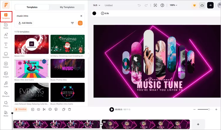Select the YOU'RE WHAT YOU LISTEN TO text
This screenshot has width=221, height=130.
tap(160, 90)
